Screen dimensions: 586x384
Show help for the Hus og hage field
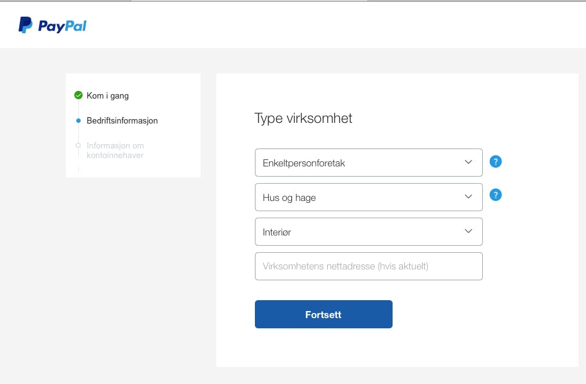(496, 195)
